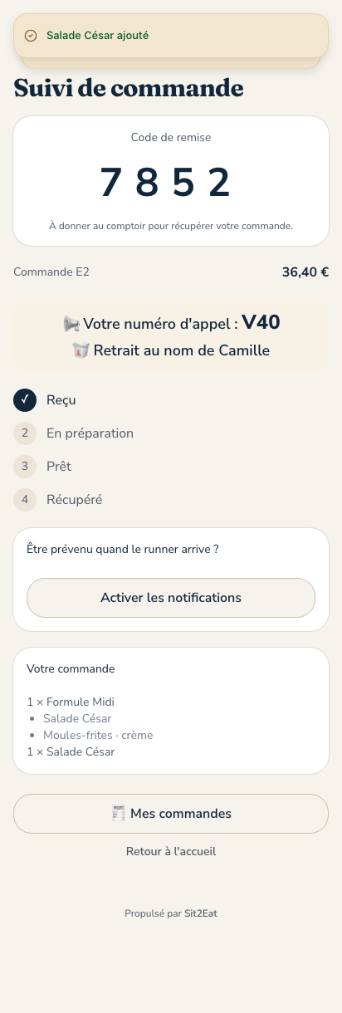Viewport: 342px width, 1013px height.
Task: Click the receipt icon in Mes commandes
Action: [119, 814]
